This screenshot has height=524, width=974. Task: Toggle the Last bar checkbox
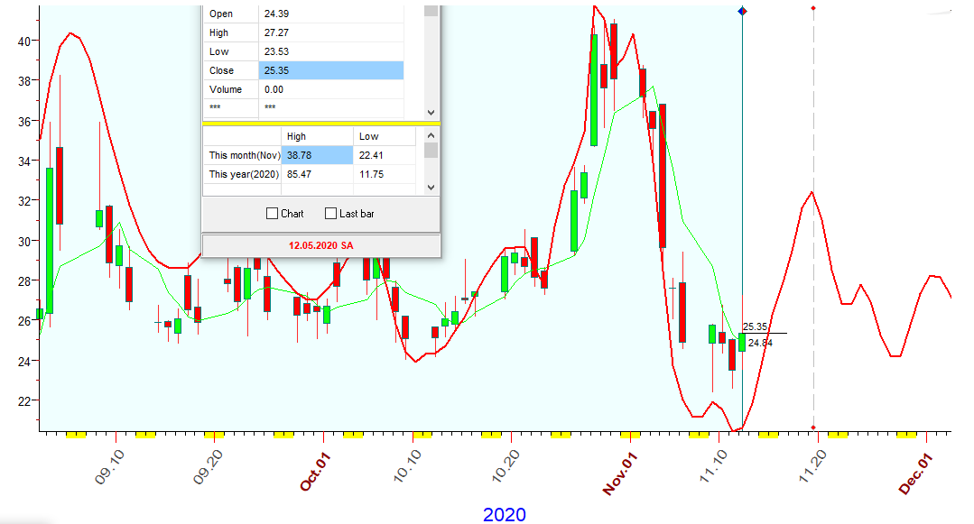coord(330,214)
